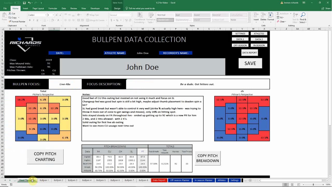Screen dimensions: 332x187
Task: Add a new sheet with plus icon
Action: [x=250, y=180]
